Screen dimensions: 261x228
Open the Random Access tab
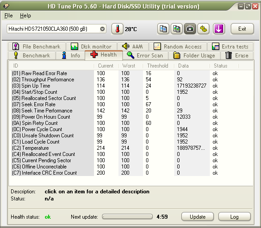178,47
